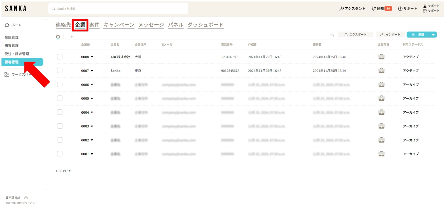Open the 日本語 (ja) language selector
This screenshot has width=444, height=206.
click(x=17, y=197)
